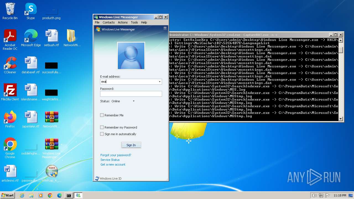Open the Start menu
Viewport: 354px width, 199px height.
point(7,195)
